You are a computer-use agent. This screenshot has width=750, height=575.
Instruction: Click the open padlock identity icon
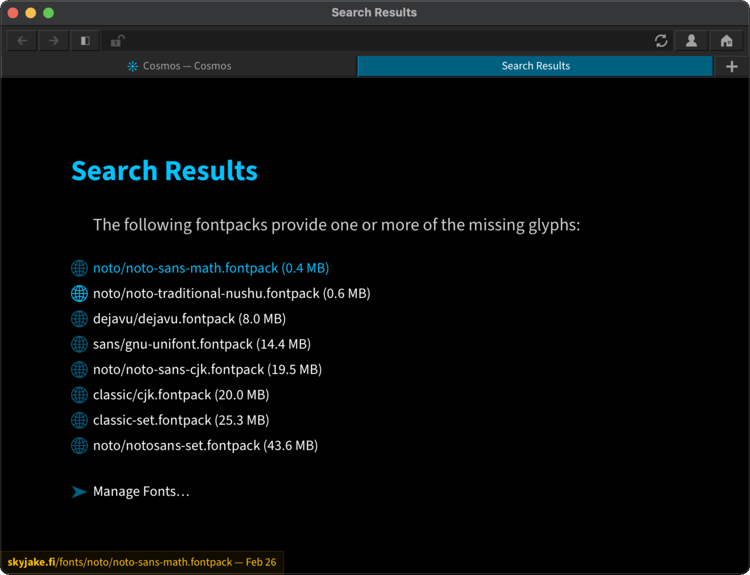pos(117,41)
